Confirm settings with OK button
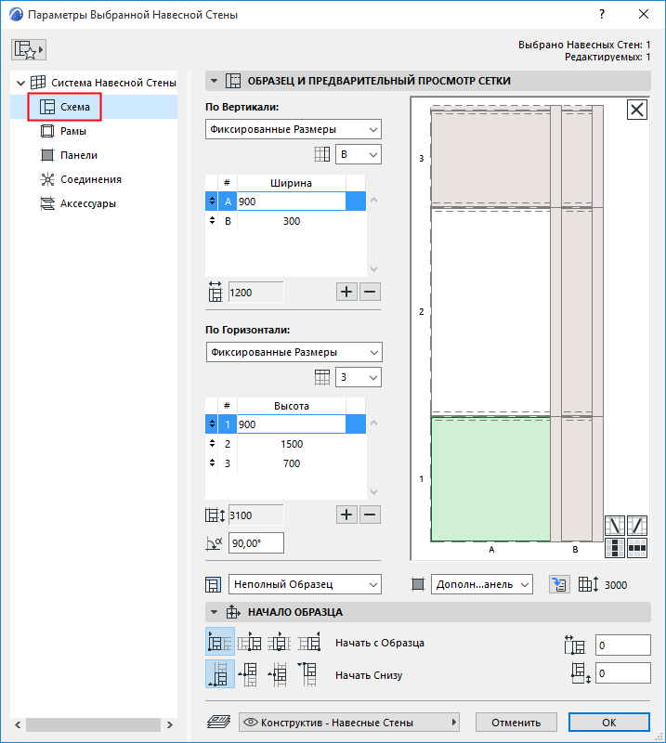Viewport: 666px width, 743px height. coord(609,723)
